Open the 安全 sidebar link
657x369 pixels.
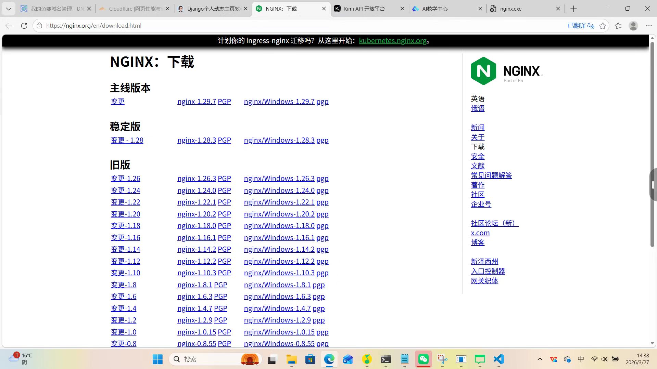[478, 156]
